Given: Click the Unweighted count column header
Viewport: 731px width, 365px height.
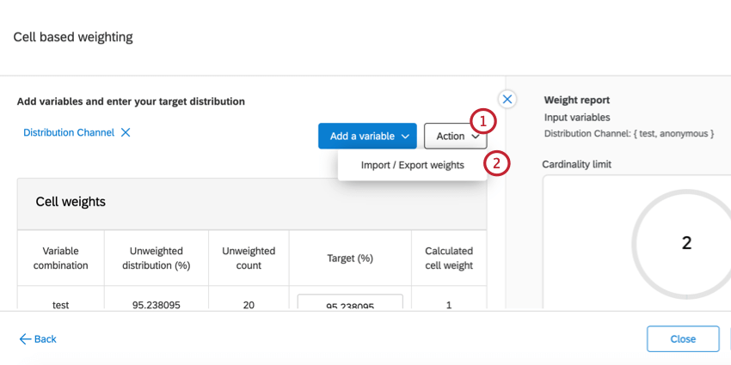Looking at the screenshot, I should coord(249,258).
